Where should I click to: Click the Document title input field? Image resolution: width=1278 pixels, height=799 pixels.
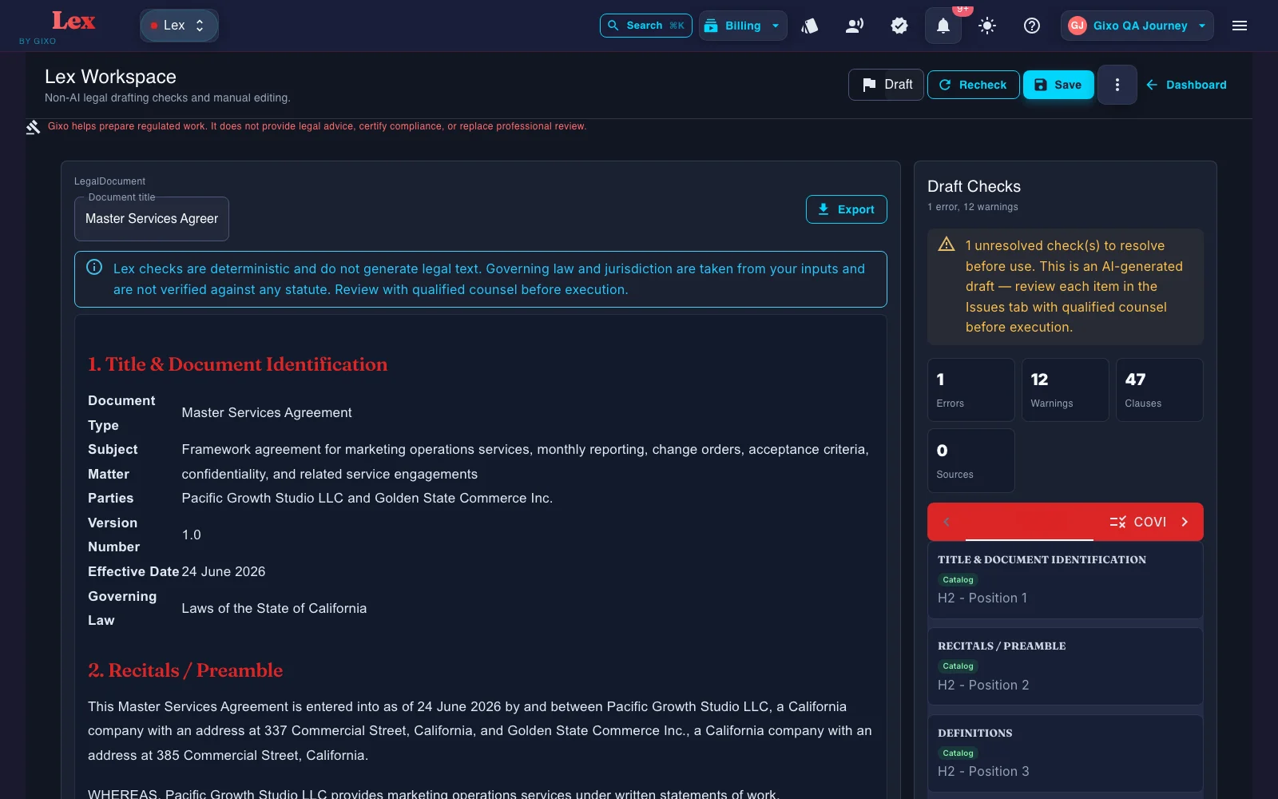[152, 219]
